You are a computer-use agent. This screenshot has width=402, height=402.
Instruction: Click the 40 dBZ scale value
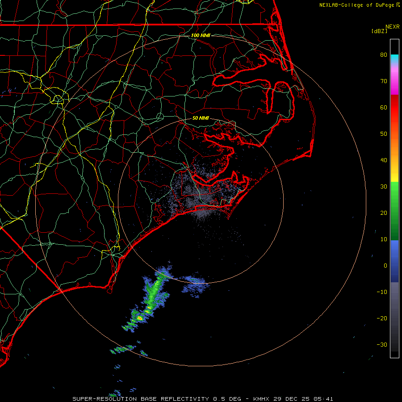[384, 160]
